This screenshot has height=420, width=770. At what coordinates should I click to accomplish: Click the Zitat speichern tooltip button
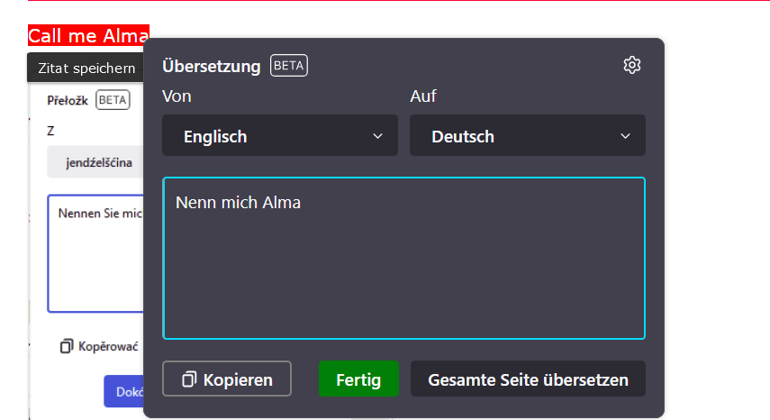tap(86, 68)
